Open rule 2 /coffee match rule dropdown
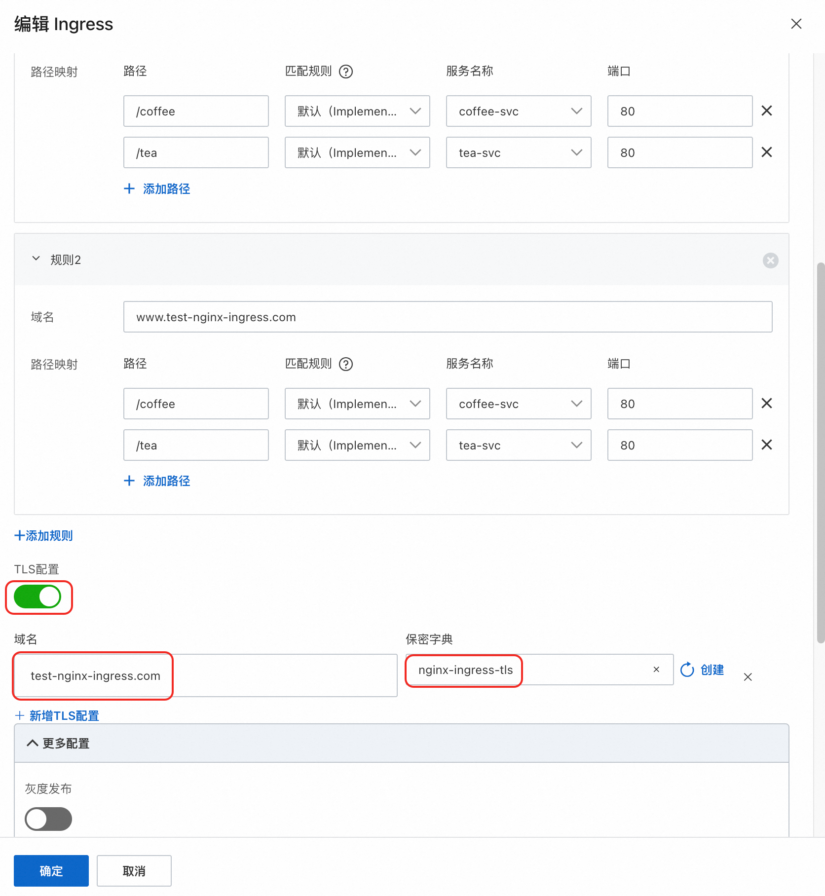 pos(357,404)
